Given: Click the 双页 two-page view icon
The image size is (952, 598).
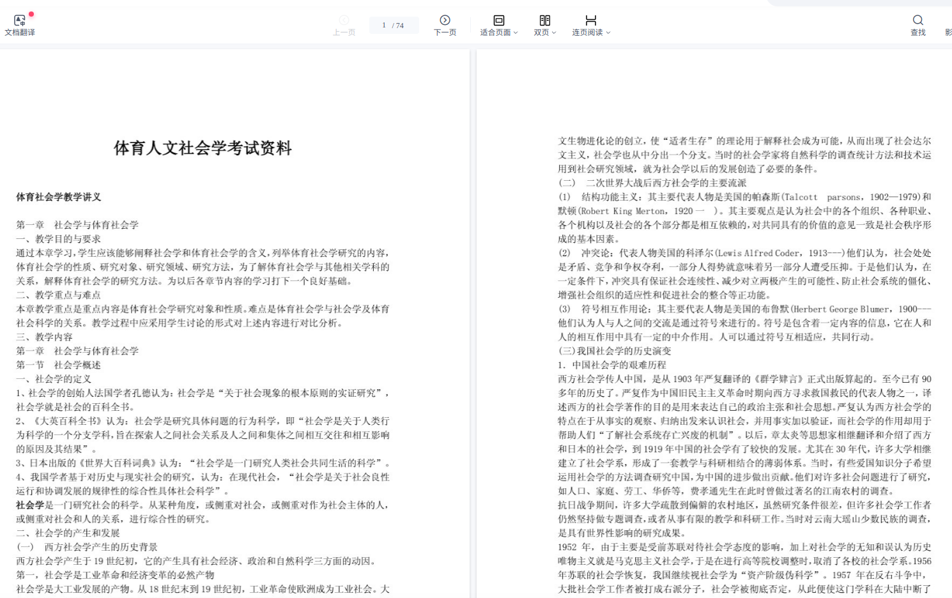Looking at the screenshot, I should coord(544,20).
